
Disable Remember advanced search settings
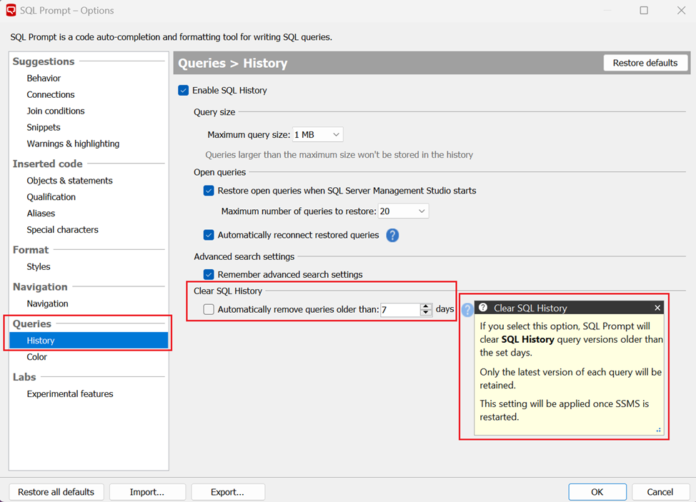(x=209, y=274)
